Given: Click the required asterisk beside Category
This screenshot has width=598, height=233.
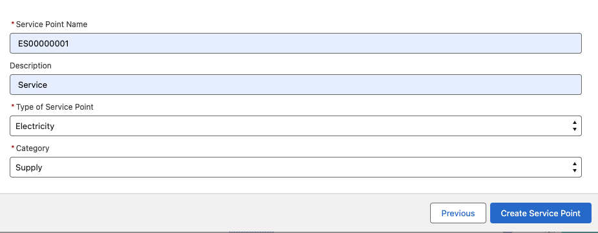Looking at the screenshot, I should (x=13, y=148).
